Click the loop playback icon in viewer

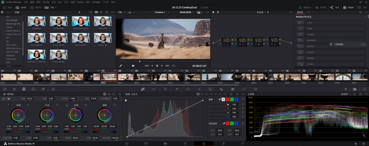[173, 66]
